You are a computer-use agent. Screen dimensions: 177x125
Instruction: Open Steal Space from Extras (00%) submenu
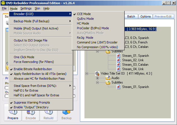41,86
